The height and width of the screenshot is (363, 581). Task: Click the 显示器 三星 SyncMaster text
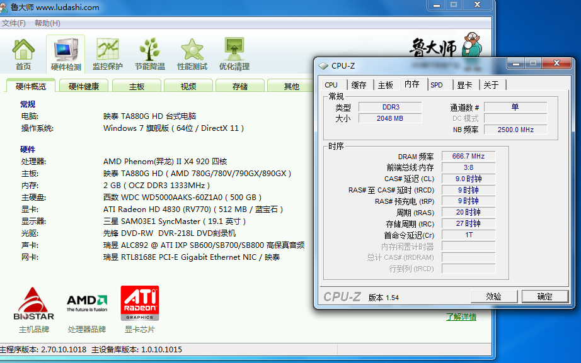click(175, 221)
